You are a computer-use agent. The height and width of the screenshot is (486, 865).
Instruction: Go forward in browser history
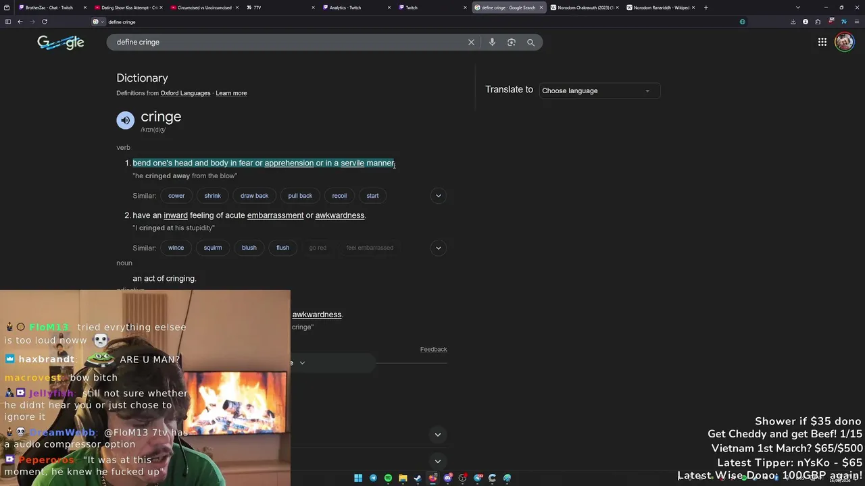click(x=32, y=22)
